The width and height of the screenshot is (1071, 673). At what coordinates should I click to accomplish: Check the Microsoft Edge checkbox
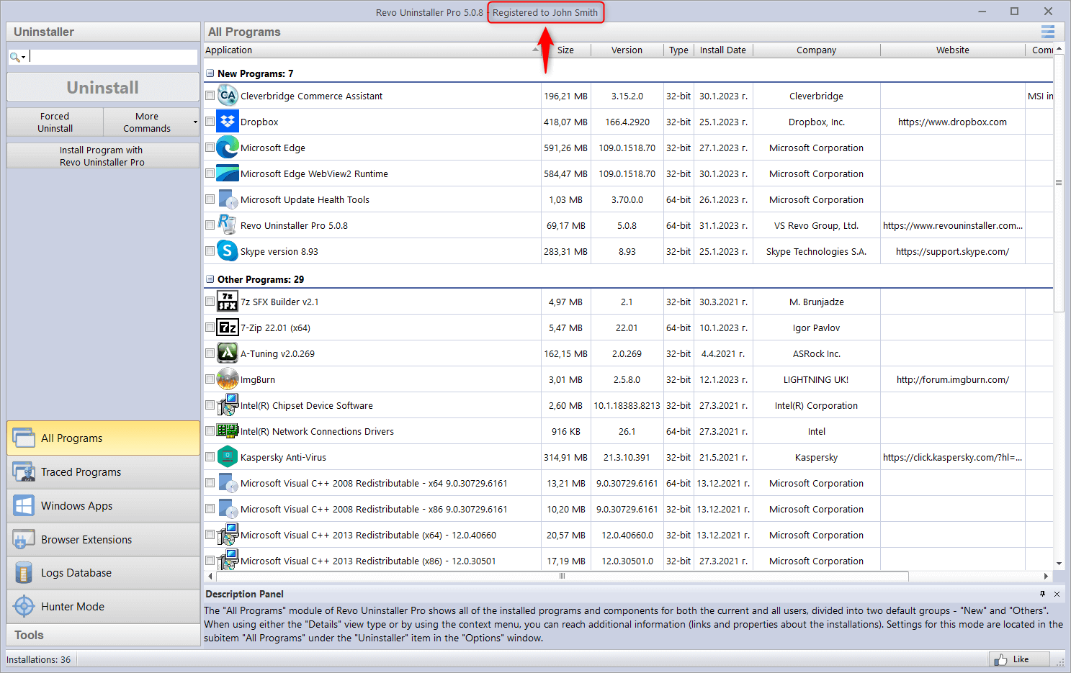(x=210, y=148)
